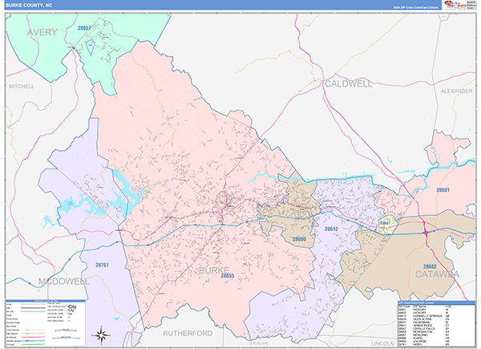The width and height of the screenshot is (481, 349).
Task: Click the LINVILLE FALLS row in ZIP index
Action: click(x=424, y=328)
